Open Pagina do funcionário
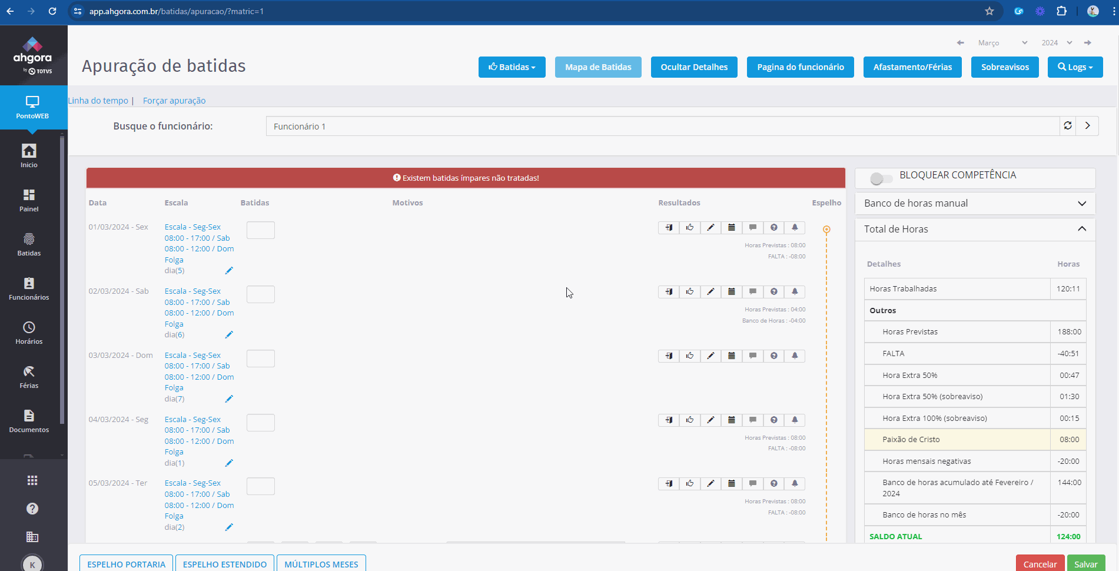1119x571 pixels. pyautogui.click(x=801, y=67)
